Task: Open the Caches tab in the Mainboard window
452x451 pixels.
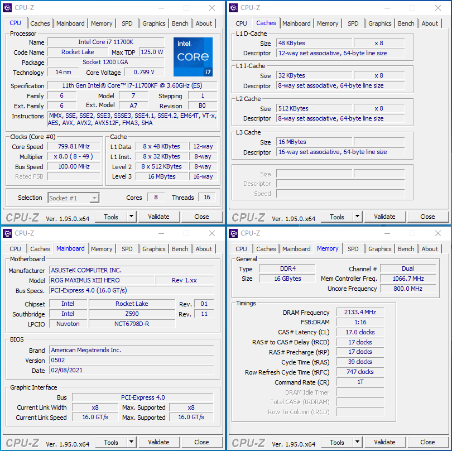Action: (40, 249)
